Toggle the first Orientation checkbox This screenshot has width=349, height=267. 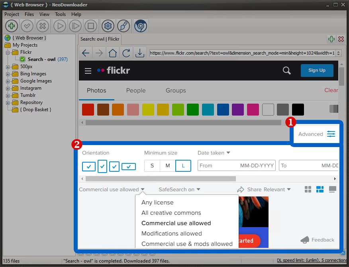[89, 167]
